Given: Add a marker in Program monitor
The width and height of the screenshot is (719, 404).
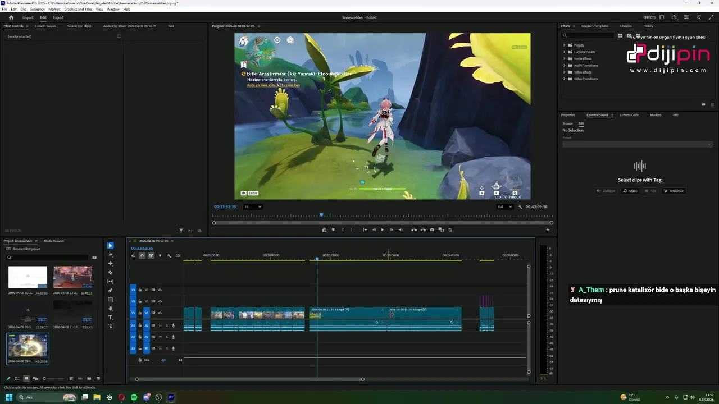Looking at the screenshot, I should [x=333, y=229].
